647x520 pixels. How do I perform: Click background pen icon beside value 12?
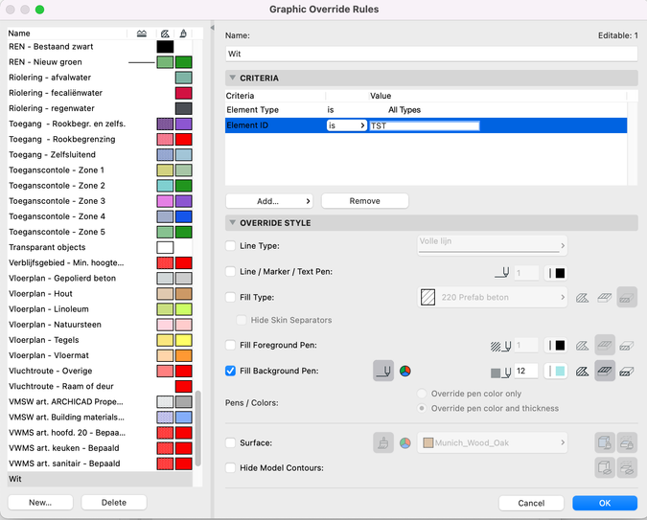click(501, 372)
